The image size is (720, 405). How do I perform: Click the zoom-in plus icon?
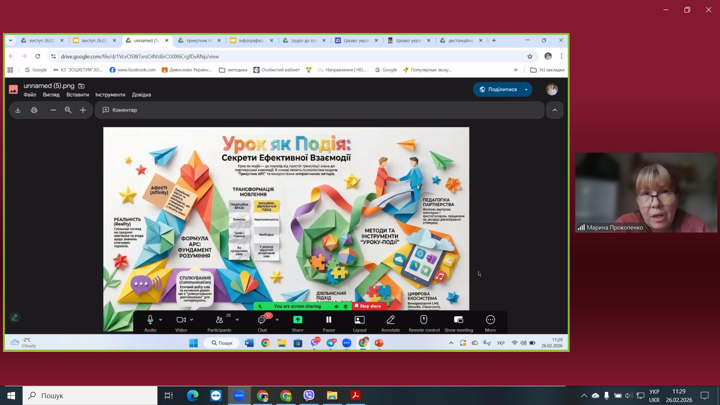pos(83,110)
